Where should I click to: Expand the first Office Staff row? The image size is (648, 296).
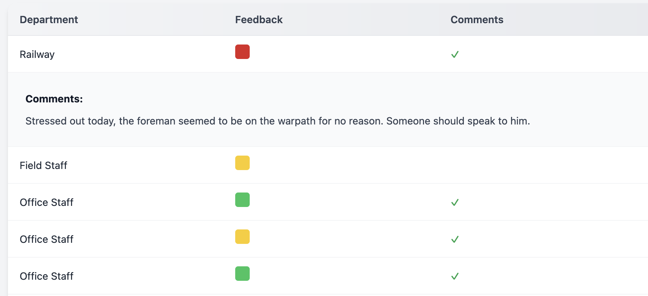coord(46,202)
